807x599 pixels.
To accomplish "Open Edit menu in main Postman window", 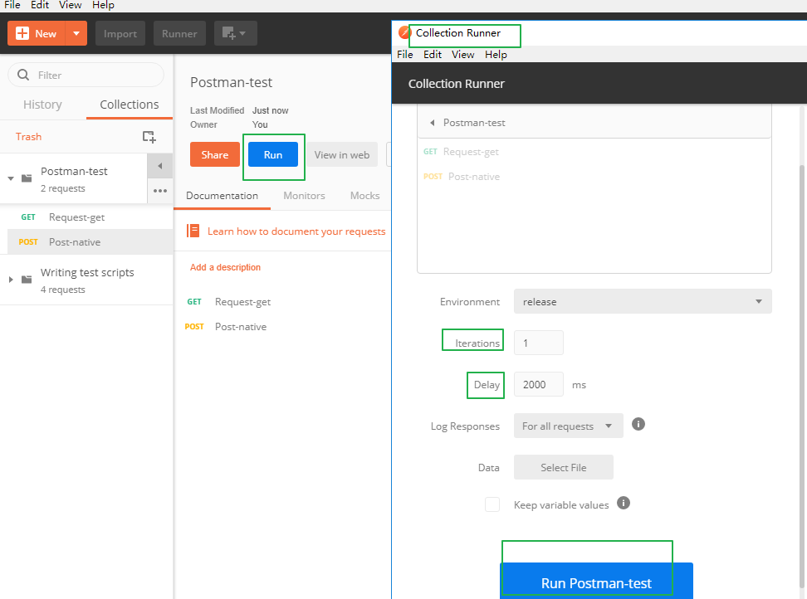I will [x=40, y=5].
